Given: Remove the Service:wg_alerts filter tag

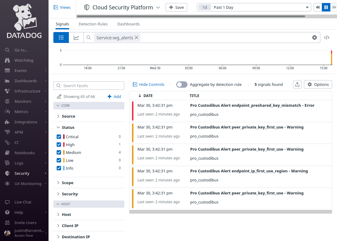Looking at the screenshot, I should coord(136,37).
